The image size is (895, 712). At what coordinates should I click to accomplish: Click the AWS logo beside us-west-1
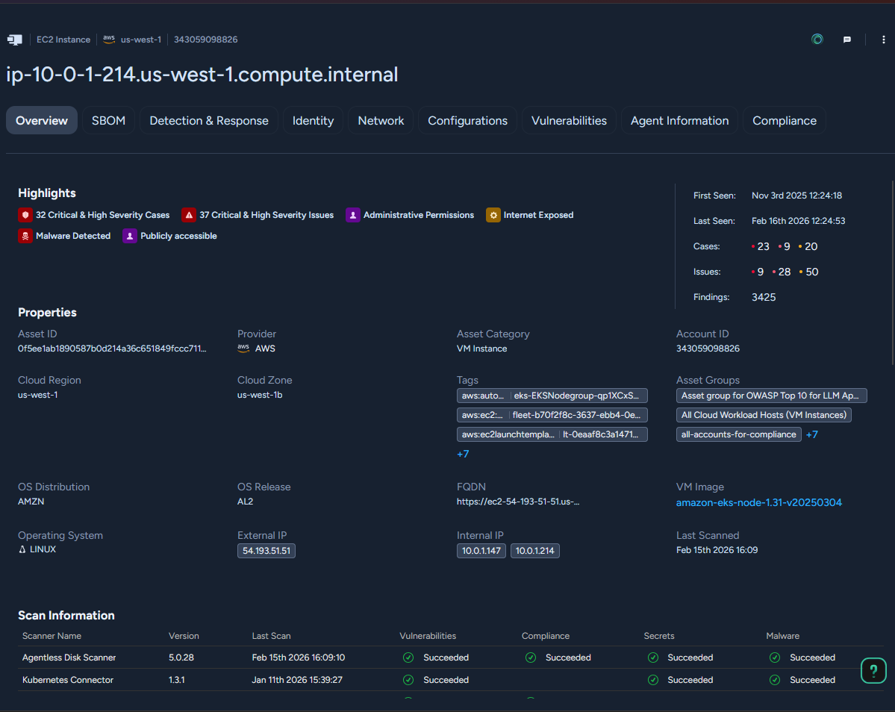[x=108, y=39]
